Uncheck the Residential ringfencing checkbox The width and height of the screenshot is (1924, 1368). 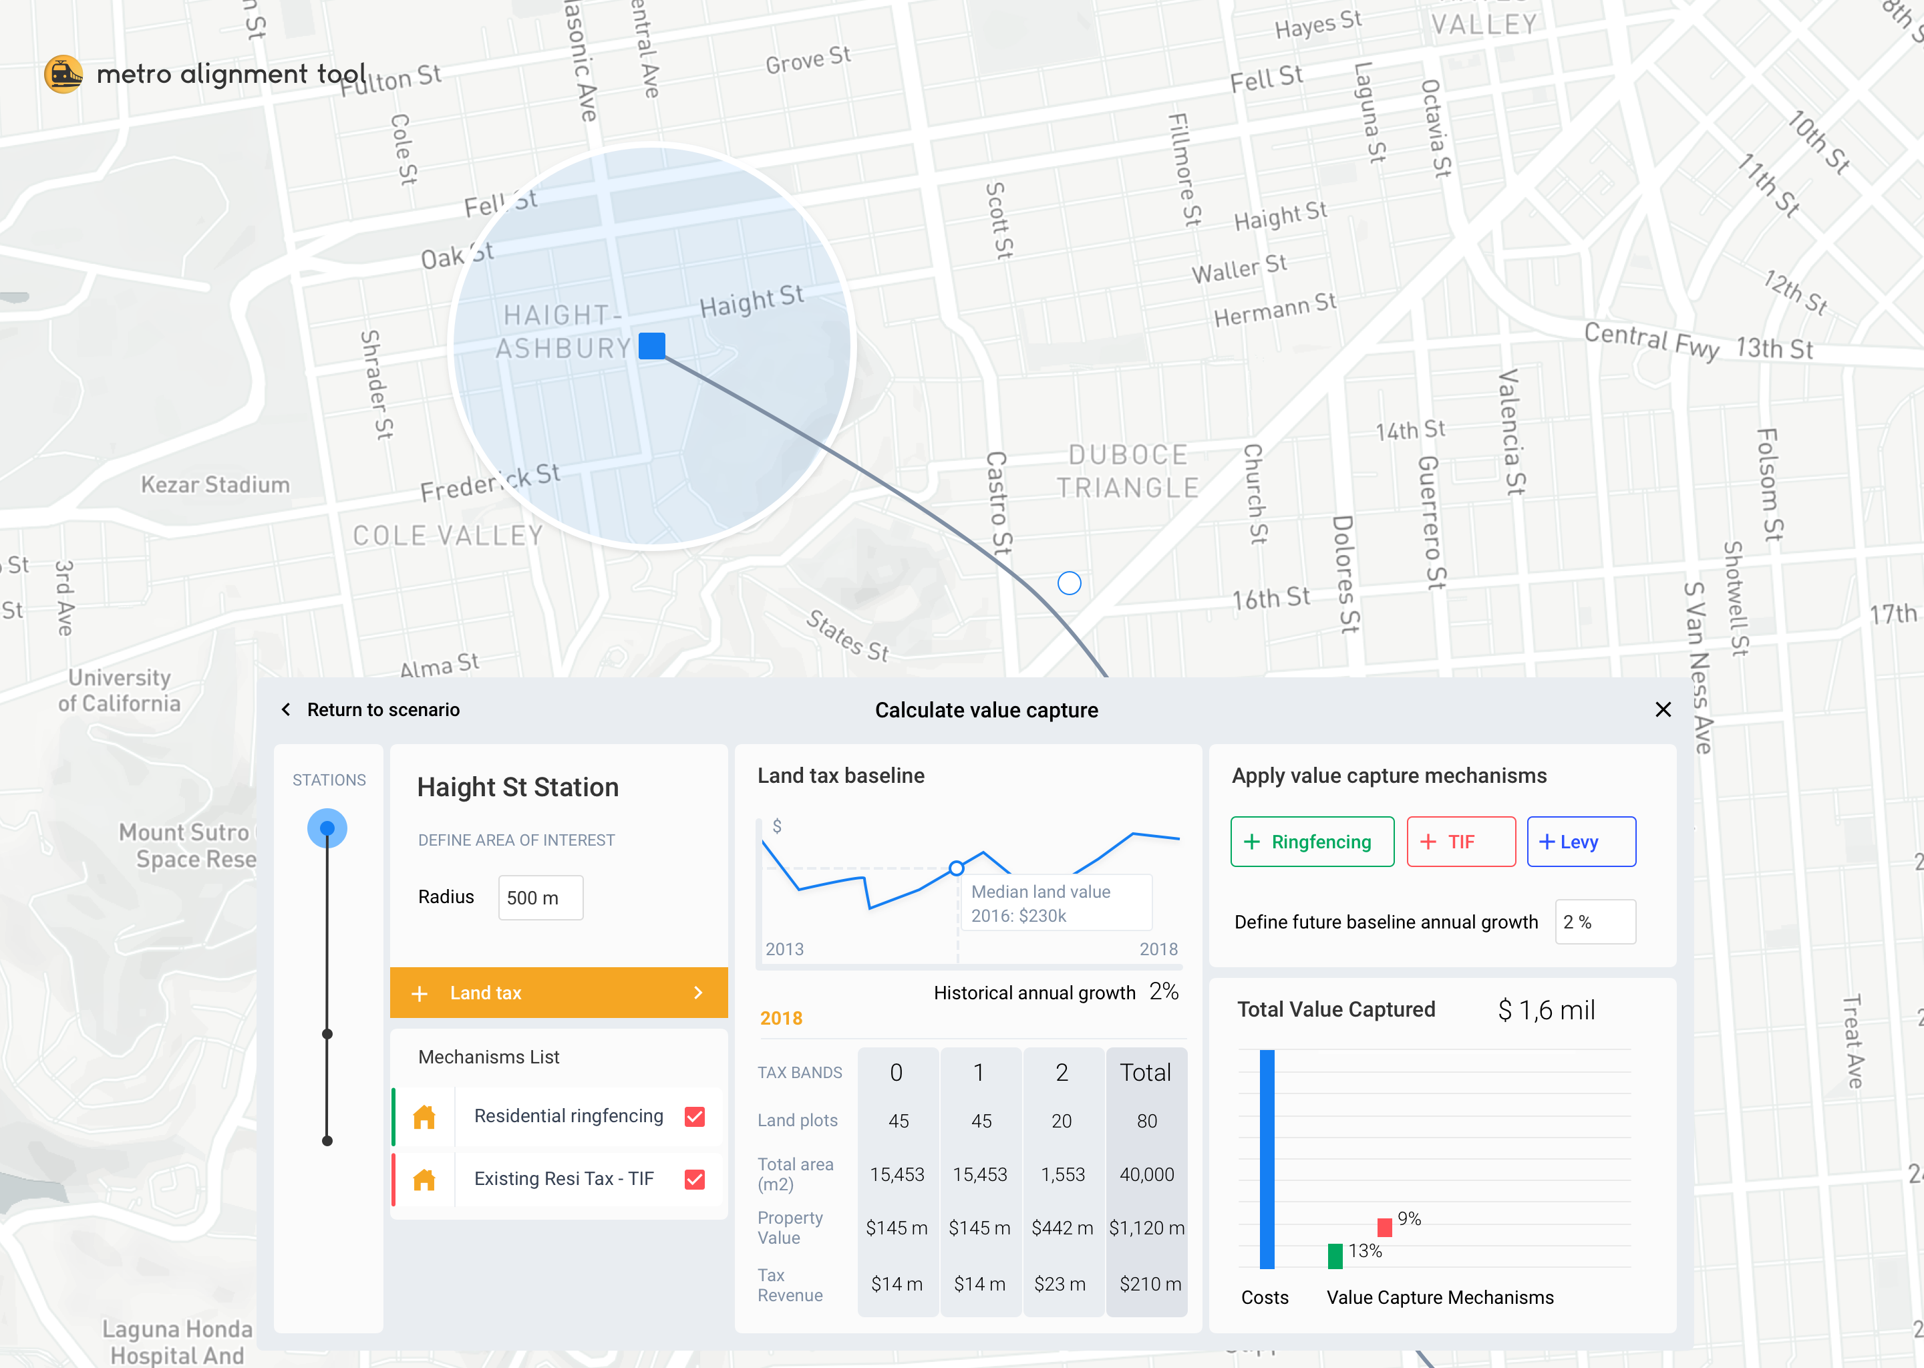pos(694,1116)
